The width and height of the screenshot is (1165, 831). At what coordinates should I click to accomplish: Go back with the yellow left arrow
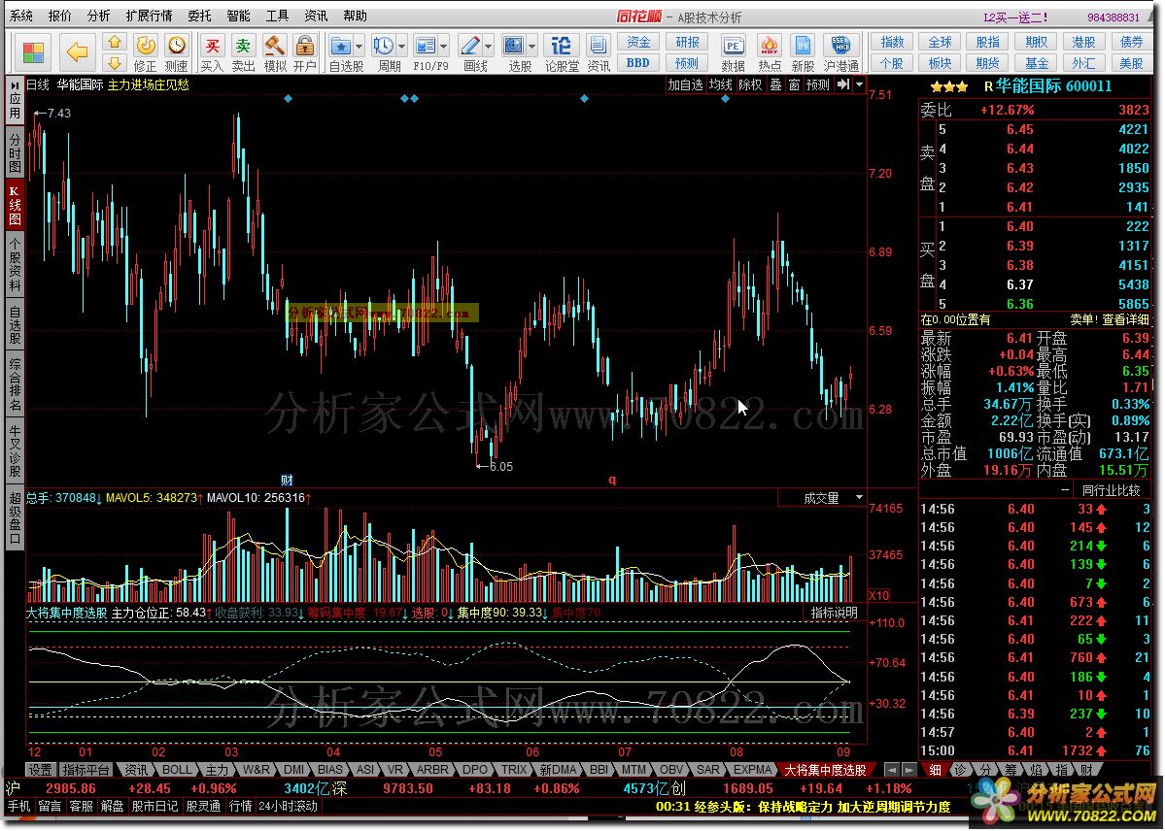tap(78, 52)
